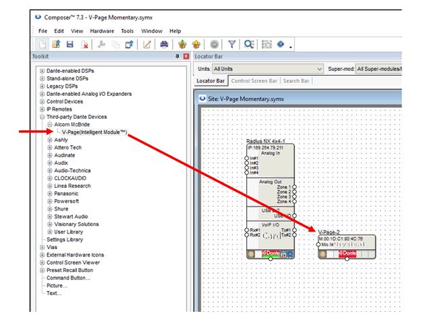Click the magnifier search icon

(x=249, y=45)
